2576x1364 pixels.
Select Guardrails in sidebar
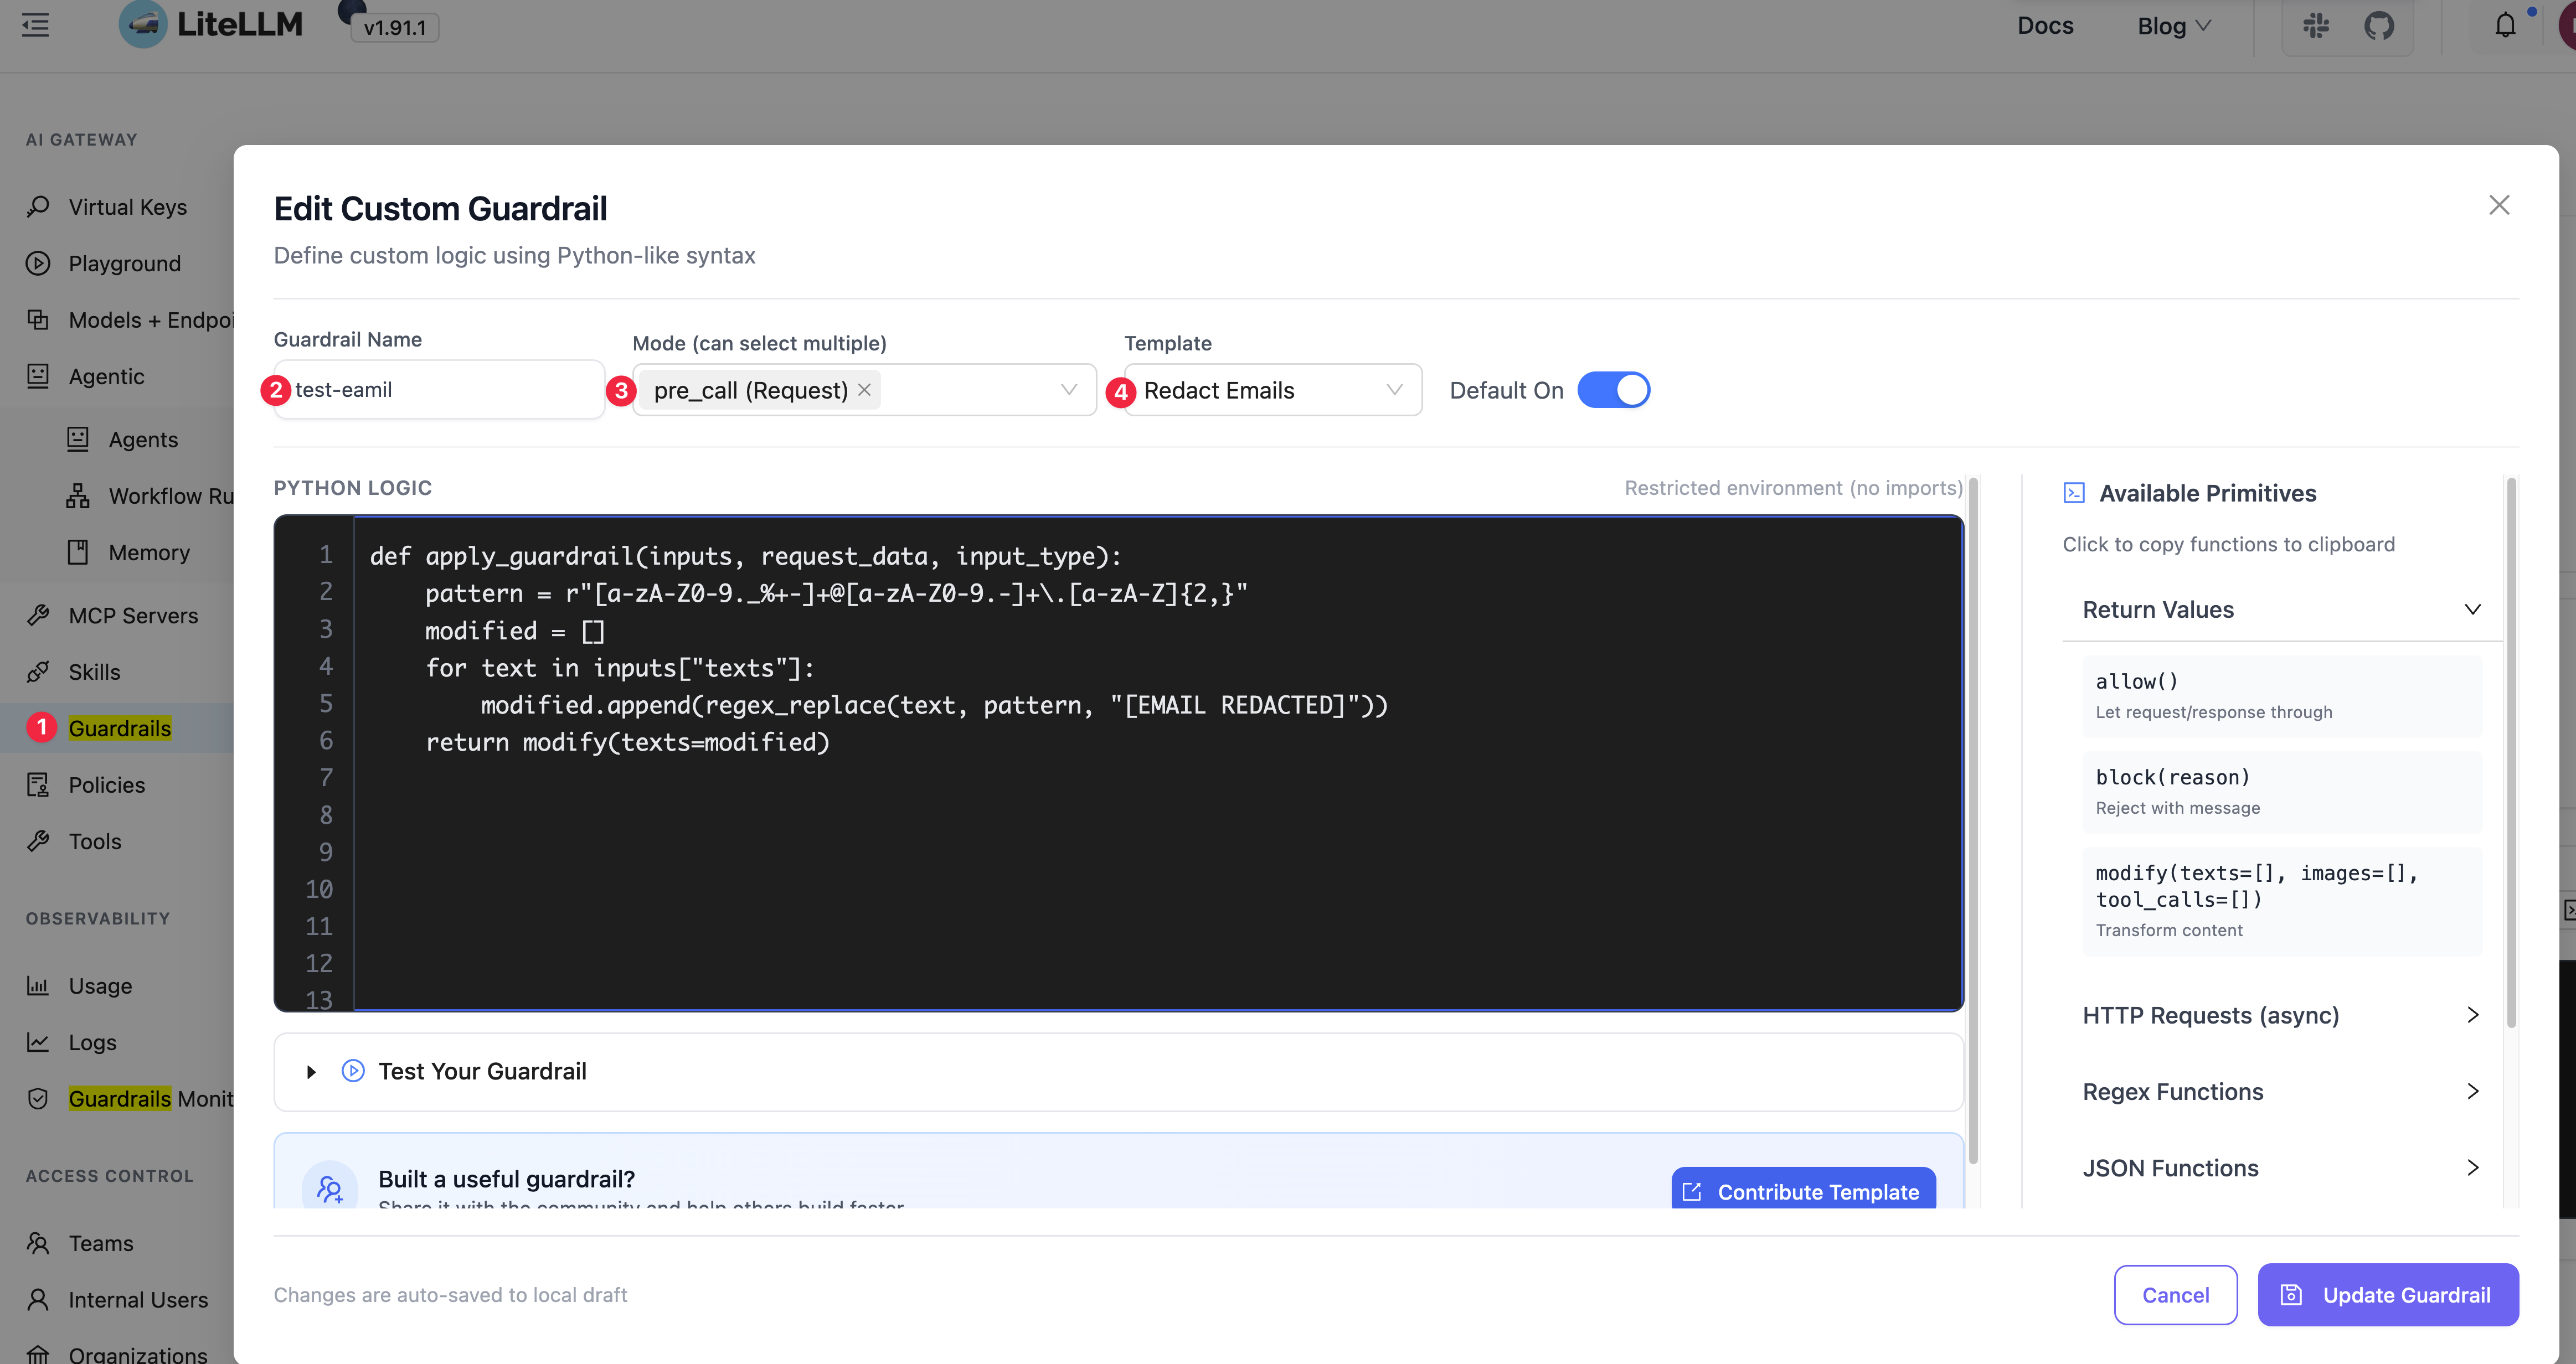pos(120,728)
